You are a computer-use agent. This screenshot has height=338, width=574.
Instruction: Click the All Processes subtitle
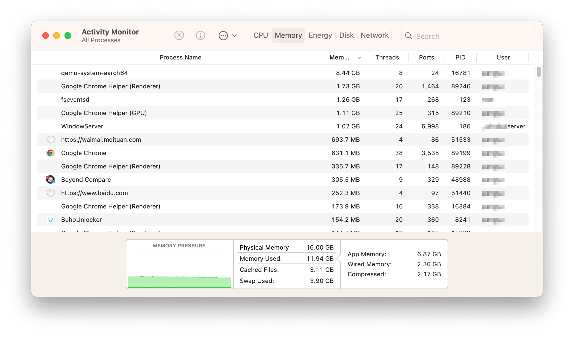point(101,40)
